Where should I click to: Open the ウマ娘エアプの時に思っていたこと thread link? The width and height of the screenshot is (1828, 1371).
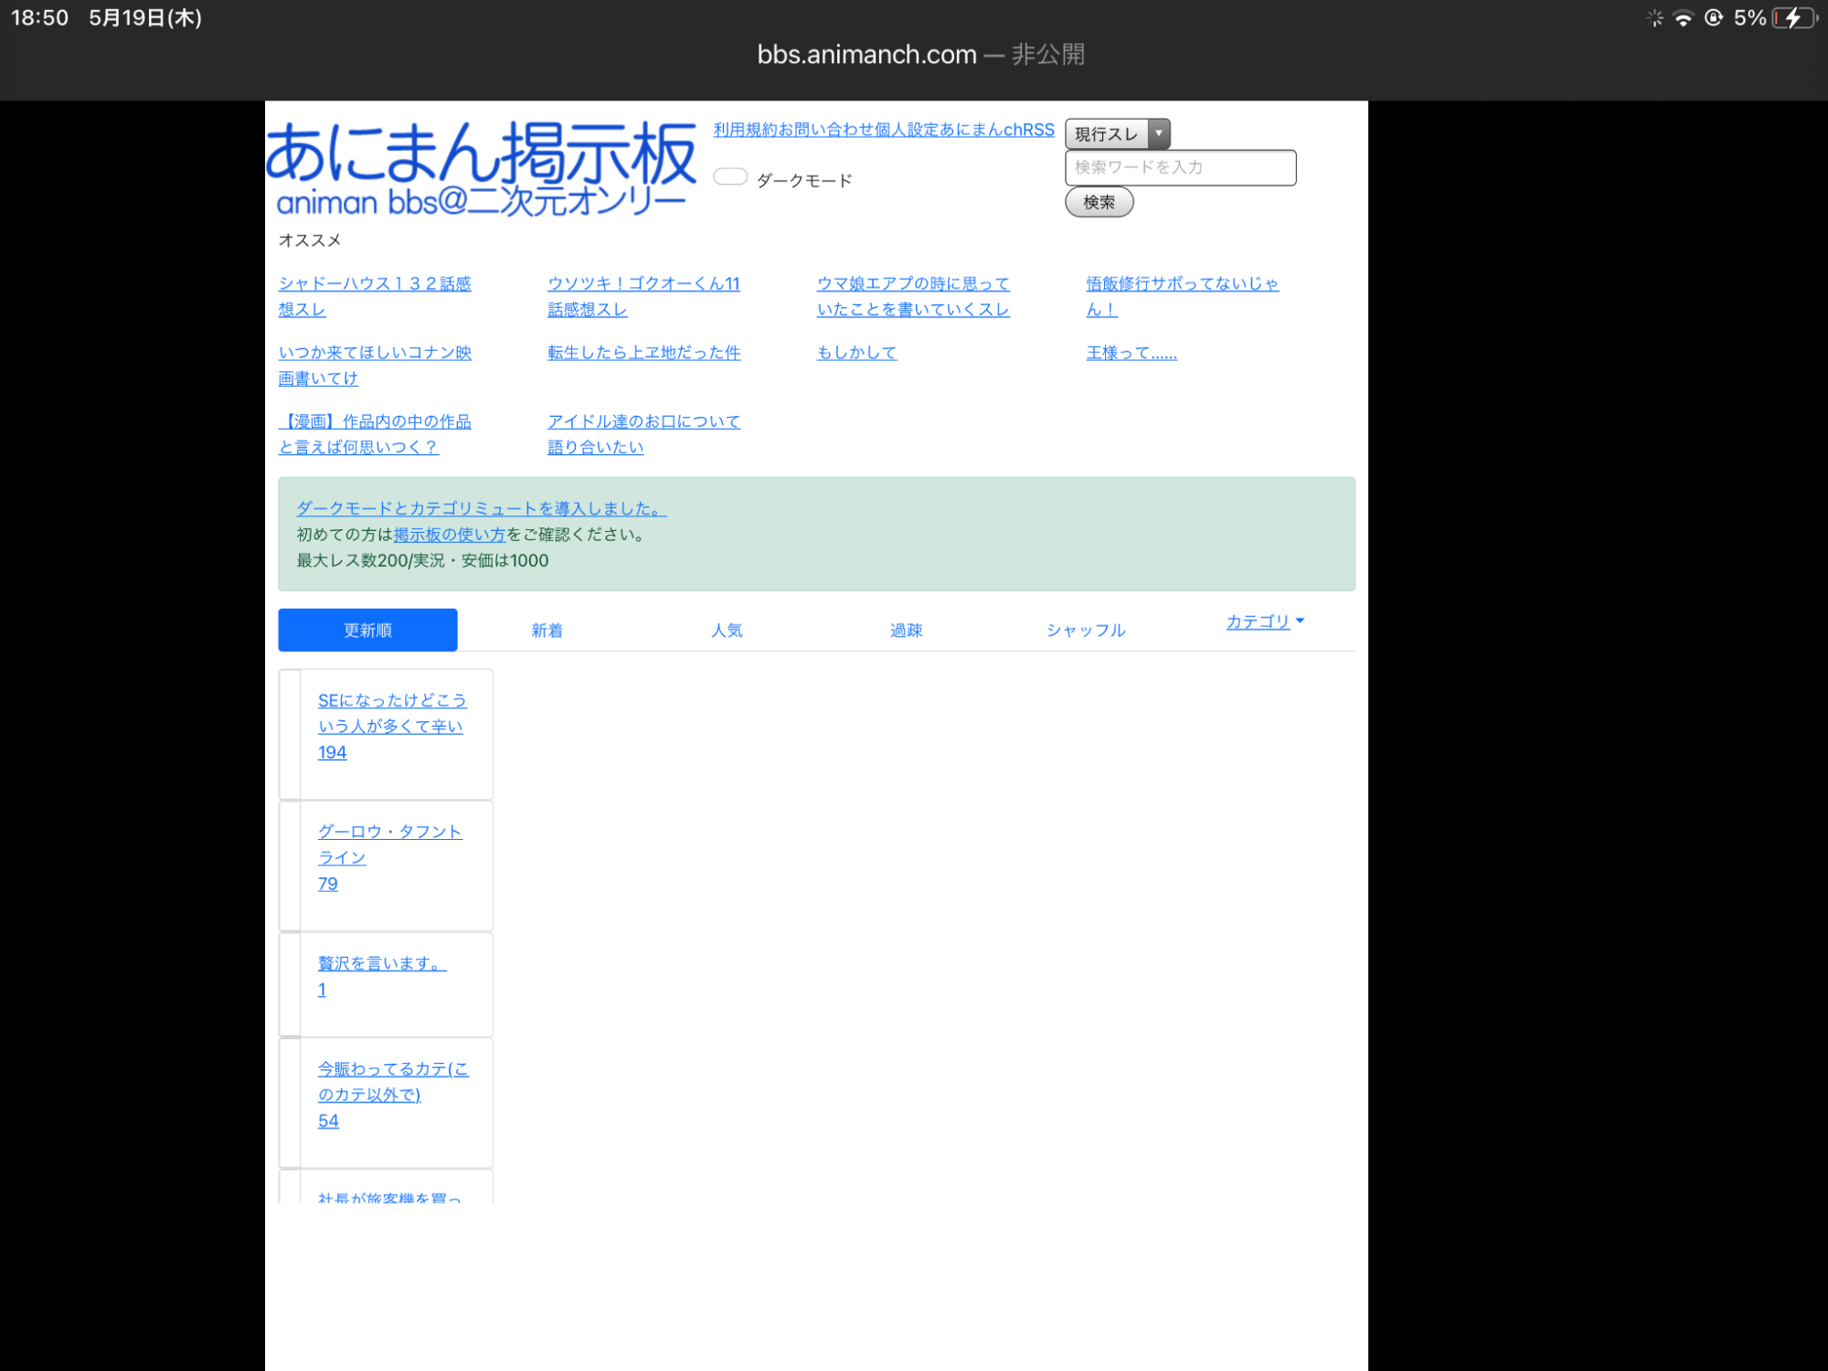(913, 296)
